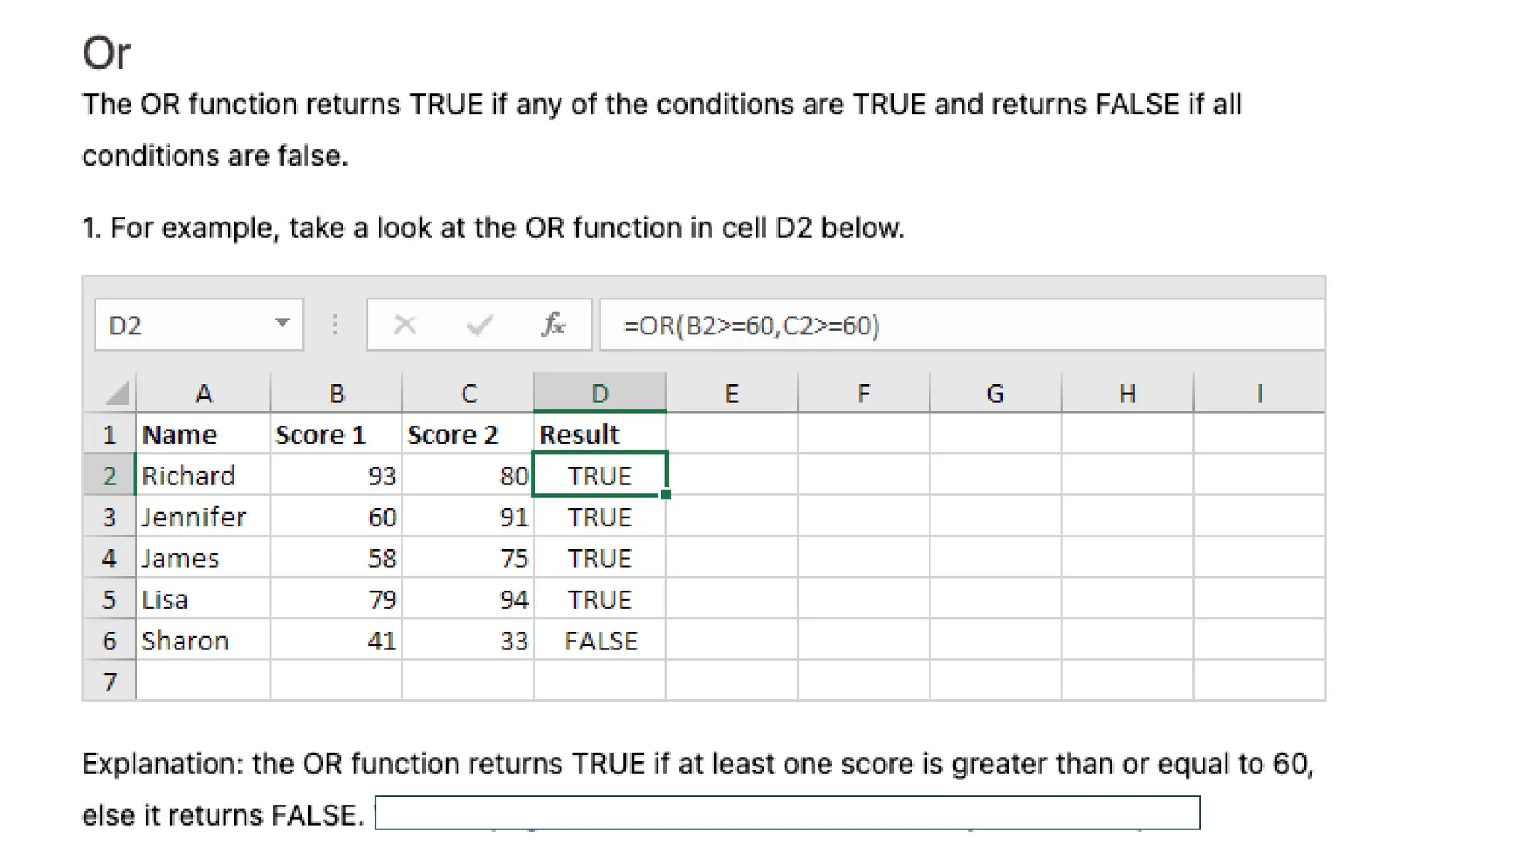The width and height of the screenshot is (1529, 860).
Task: Select column D header
Action: [x=600, y=393]
